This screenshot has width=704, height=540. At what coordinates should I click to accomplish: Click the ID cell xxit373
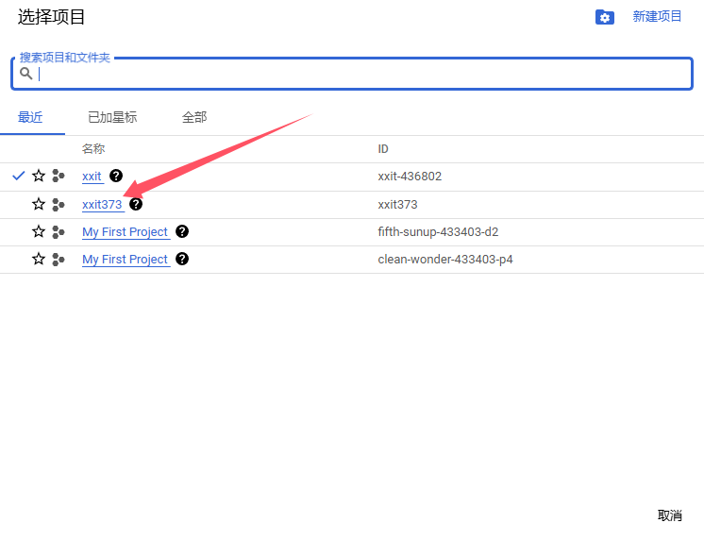(397, 205)
